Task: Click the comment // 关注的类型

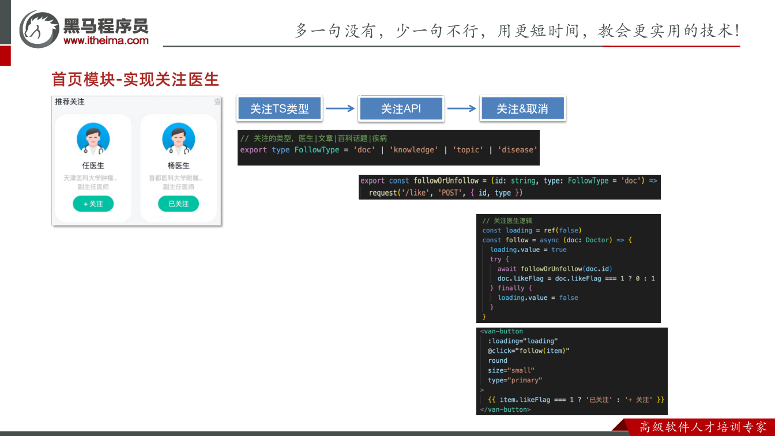Action: click(314, 138)
